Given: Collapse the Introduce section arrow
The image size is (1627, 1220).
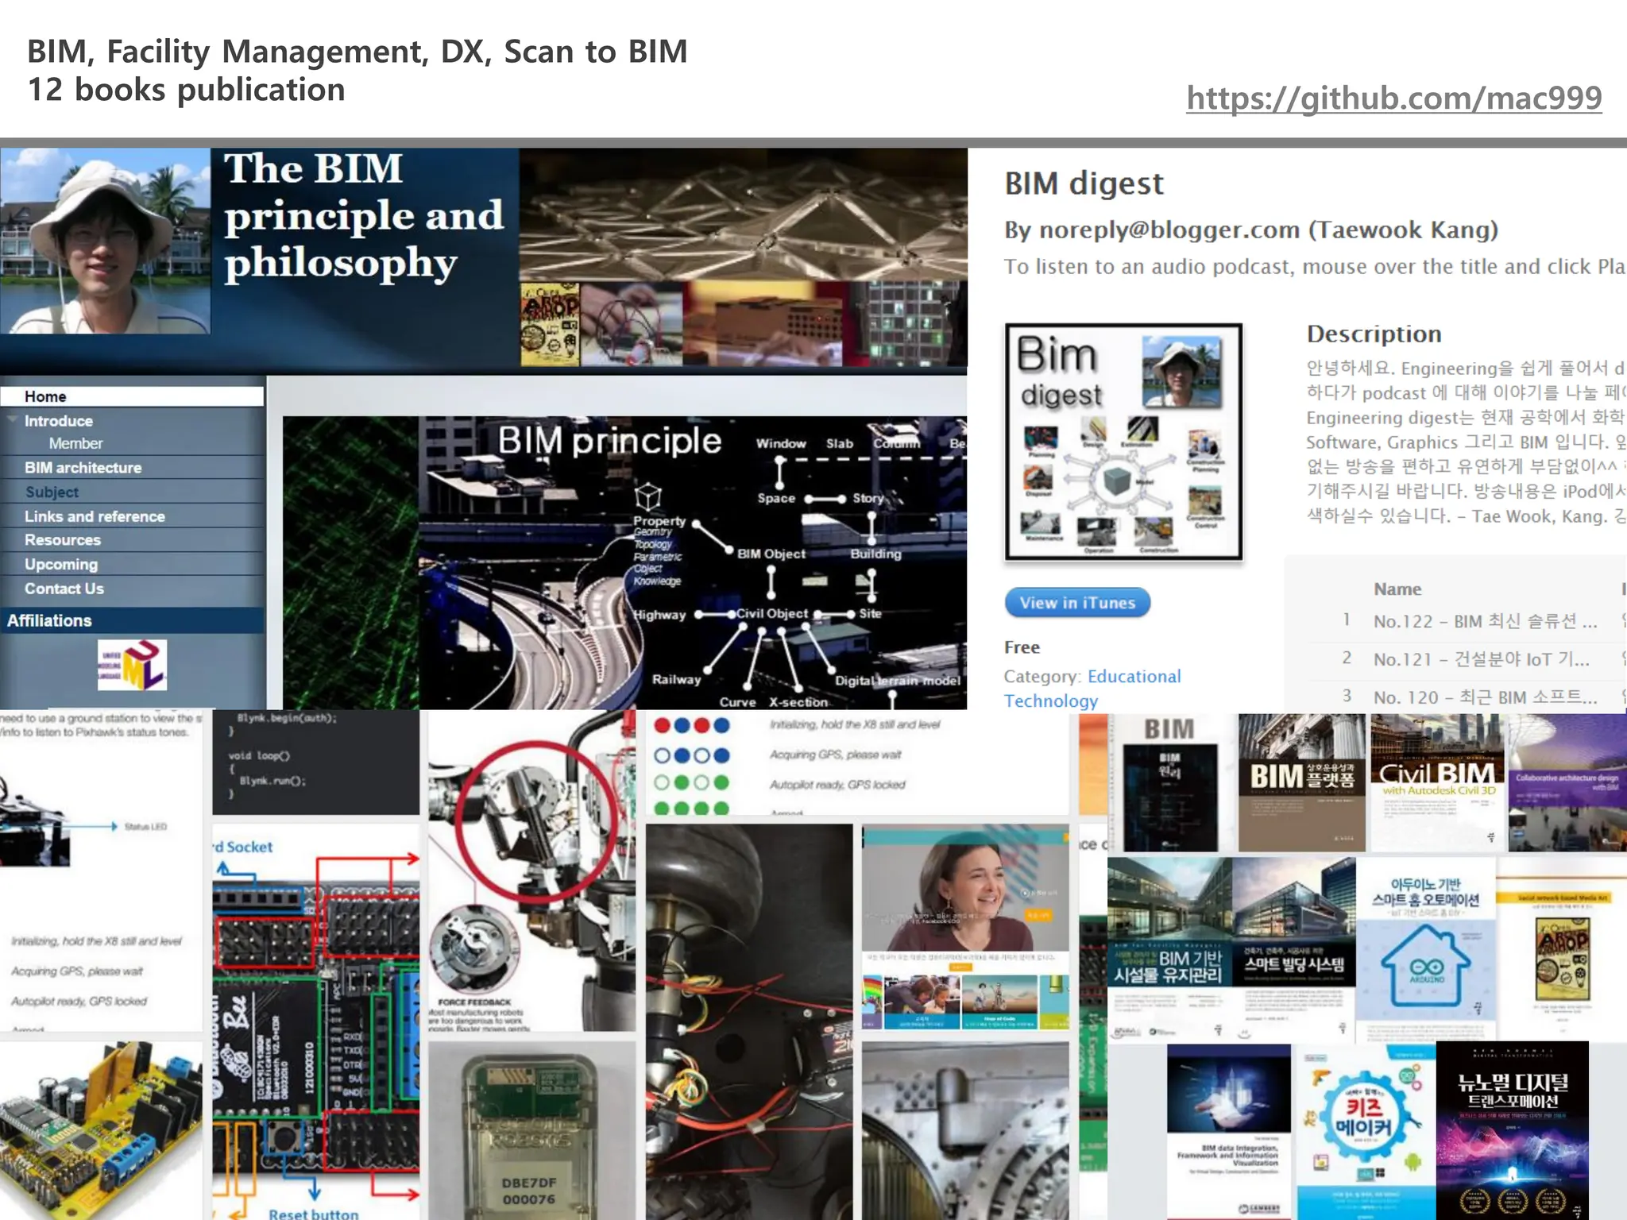Looking at the screenshot, I should pyautogui.click(x=12, y=419).
